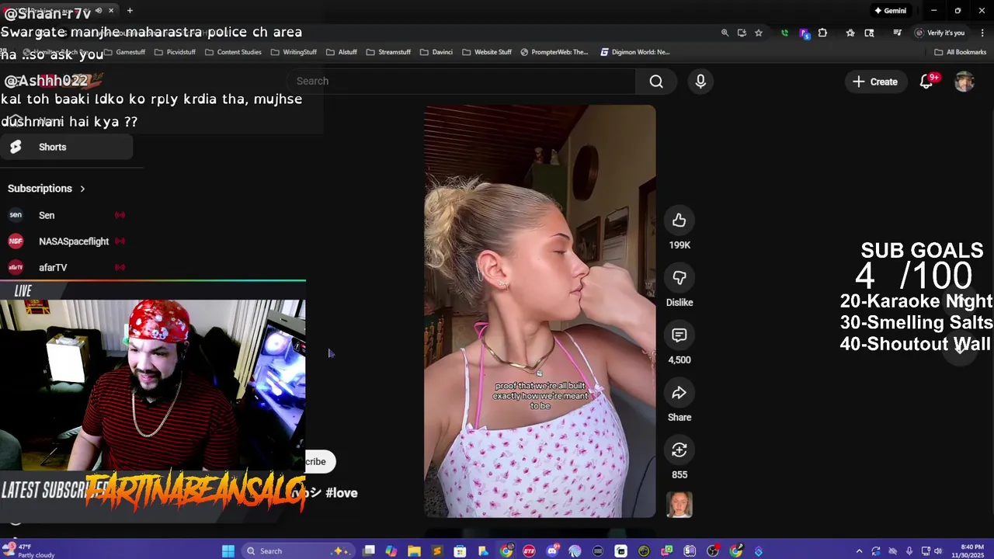Open the weather widget showing 47°F
This screenshot has width=994, height=559.
[x=28, y=551]
